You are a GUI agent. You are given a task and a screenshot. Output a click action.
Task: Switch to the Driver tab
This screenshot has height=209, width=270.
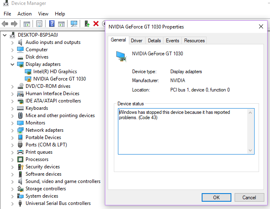(x=137, y=41)
